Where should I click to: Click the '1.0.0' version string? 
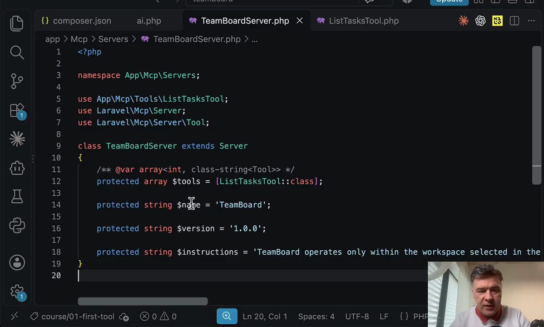[x=245, y=228]
